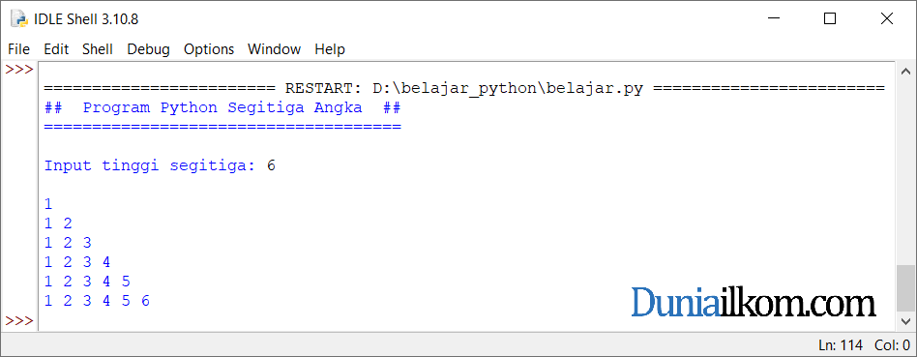The width and height of the screenshot is (917, 357).
Task: Open the Window menu
Action: click(274, 49)
